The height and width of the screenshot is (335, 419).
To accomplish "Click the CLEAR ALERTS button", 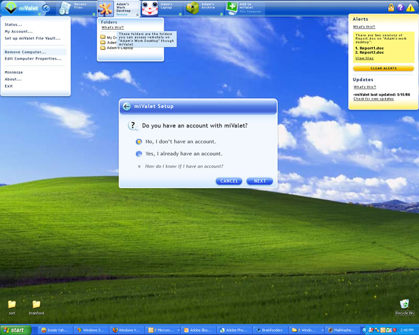I will pyautogui.click(x=383, y=68).
